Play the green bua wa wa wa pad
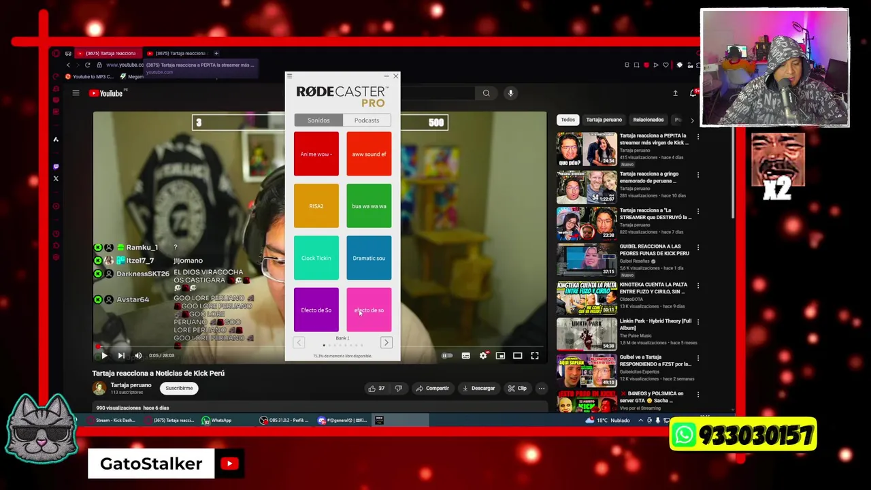Screen dimensions: 871x490 coord(369,206)
